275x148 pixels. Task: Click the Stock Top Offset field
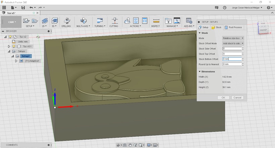point(232,54)
